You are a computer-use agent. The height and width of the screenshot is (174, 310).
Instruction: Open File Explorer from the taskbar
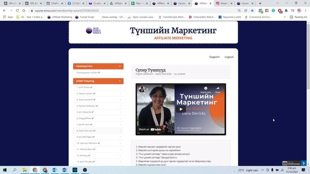[x=25, y=170]
